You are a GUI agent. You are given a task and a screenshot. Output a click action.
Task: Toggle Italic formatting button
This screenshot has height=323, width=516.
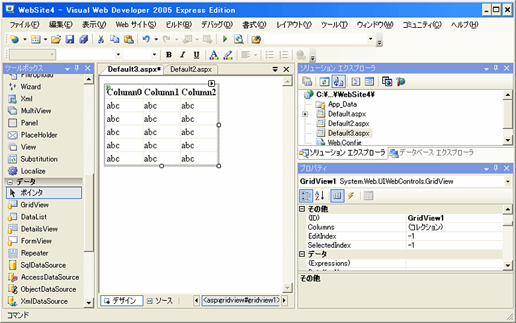[183, 55]
